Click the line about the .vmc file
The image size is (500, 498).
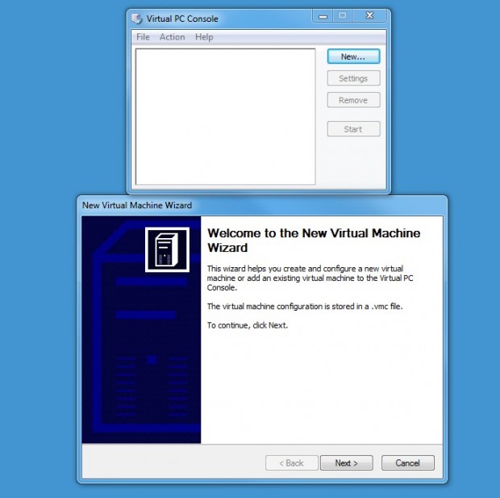(305, 306)
